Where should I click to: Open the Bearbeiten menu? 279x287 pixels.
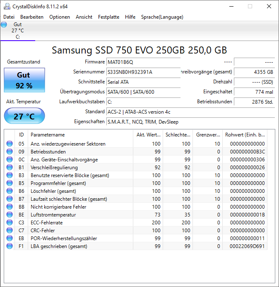32,17
